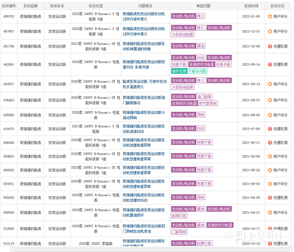Select the 熄火 tag for complaint 690703
The image size is (294, 252).
click(200, 16)
